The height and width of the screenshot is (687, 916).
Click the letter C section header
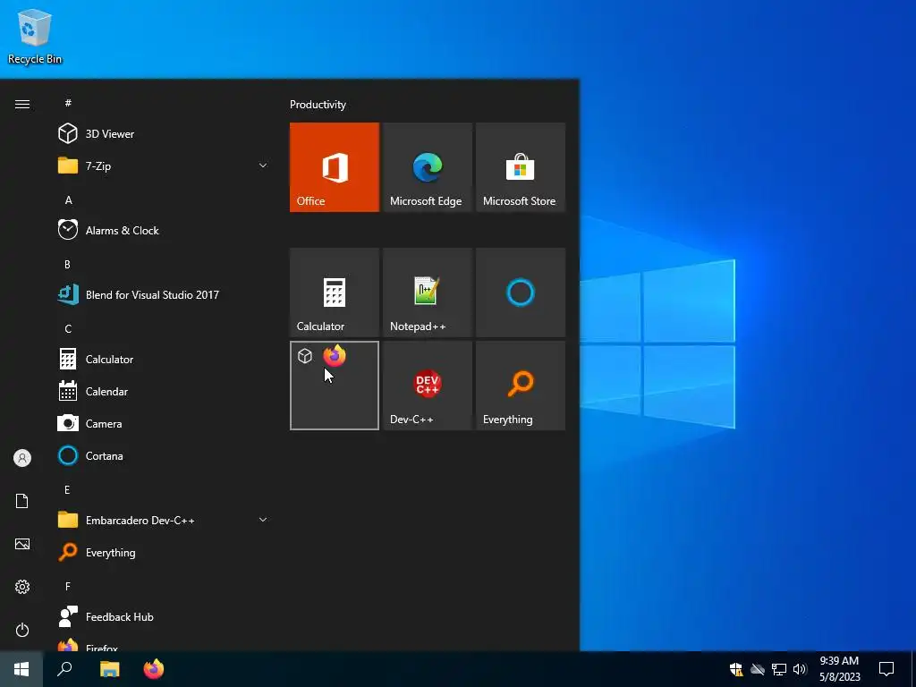coord(68,328)
